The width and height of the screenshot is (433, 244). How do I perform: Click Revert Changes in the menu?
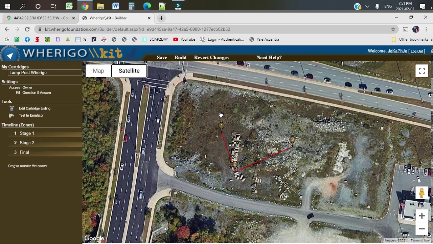211,58
